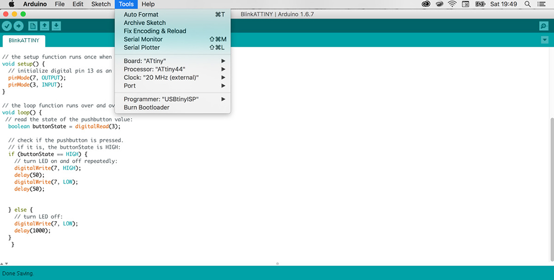Open the File menu
The height and width of the screenshot is (280, 554).
point(60,4)
